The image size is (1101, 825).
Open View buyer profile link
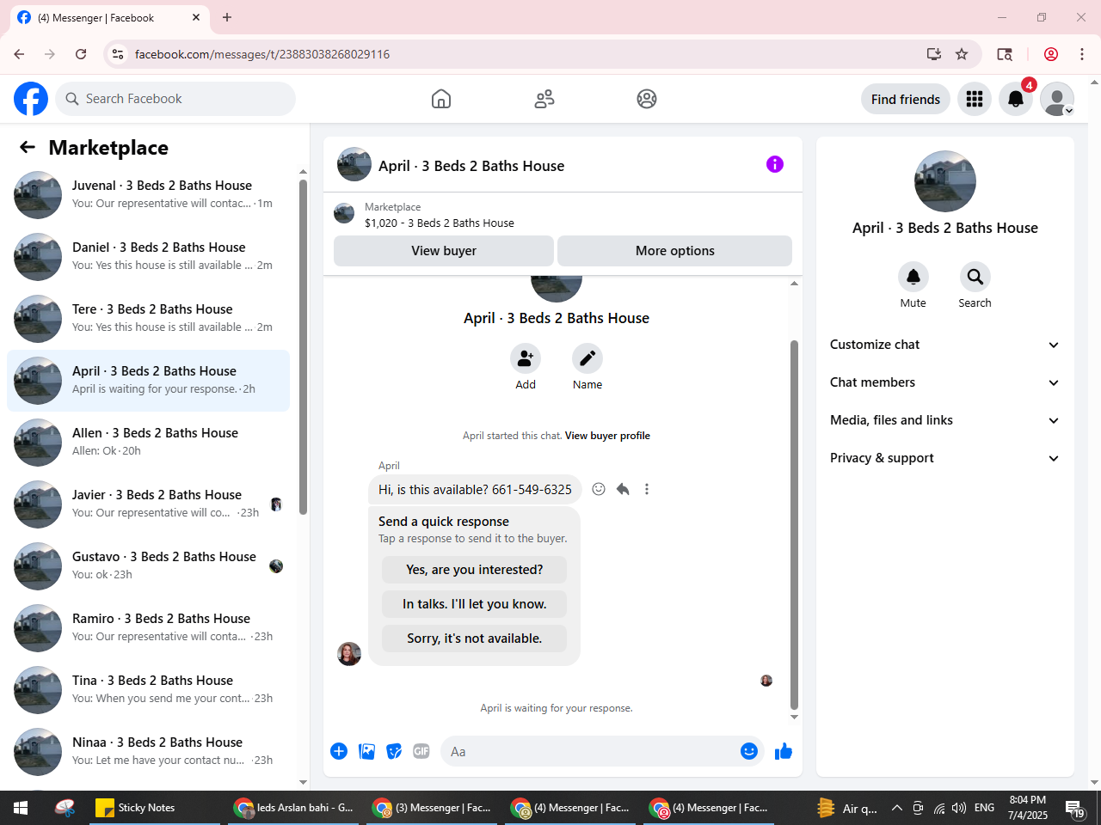pos(607,436)
